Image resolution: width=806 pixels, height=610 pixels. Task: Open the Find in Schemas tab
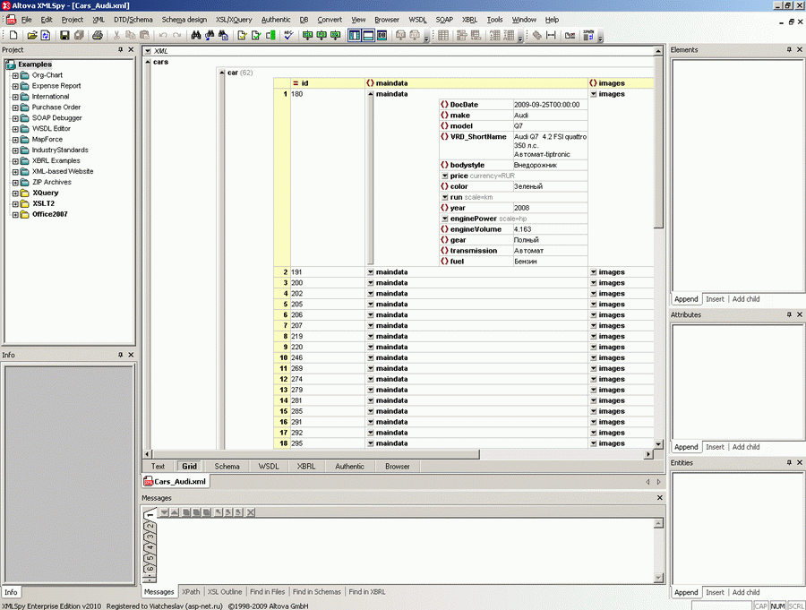(317, 591)
